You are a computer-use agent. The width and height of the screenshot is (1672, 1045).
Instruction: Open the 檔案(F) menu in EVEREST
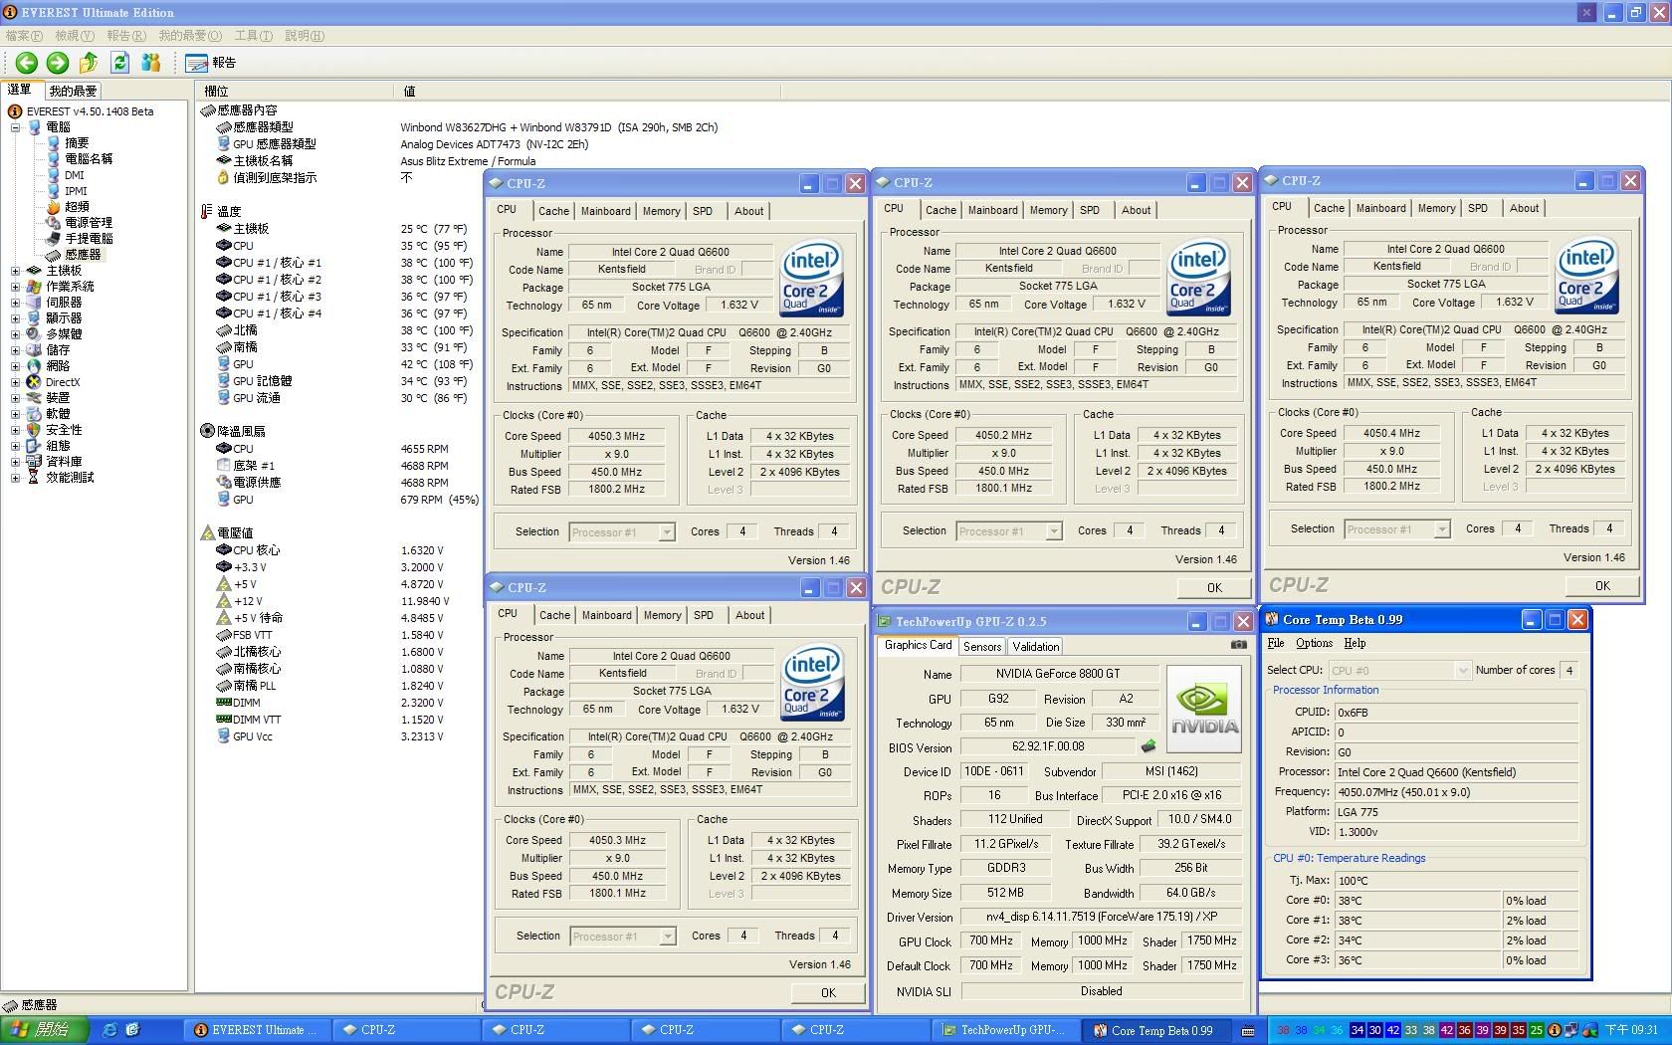[x=24, y=36]
